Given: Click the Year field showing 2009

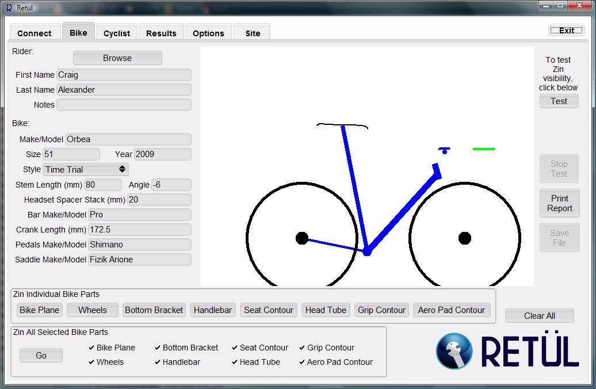Looking at the screenshot, I should tap(163, 154).
